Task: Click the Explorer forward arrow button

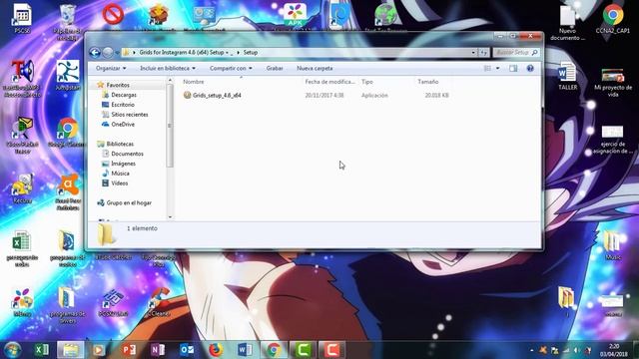Action: 108,53
